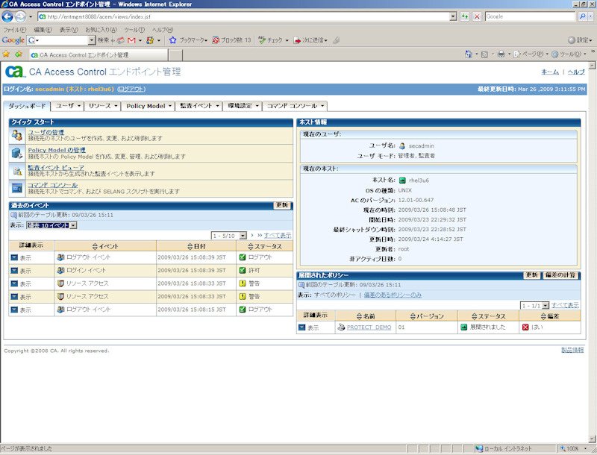The height and width of the screenshot is (455, 597).
Task: Click the search magnifier icon
Action: pyautogui.click(x=582, y=16)
